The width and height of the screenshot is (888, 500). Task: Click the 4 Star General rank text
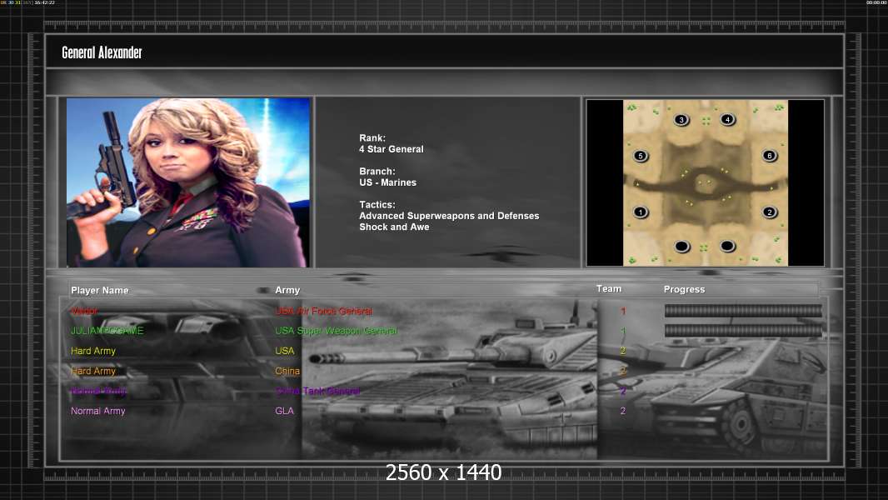click(x=392, y=149)
